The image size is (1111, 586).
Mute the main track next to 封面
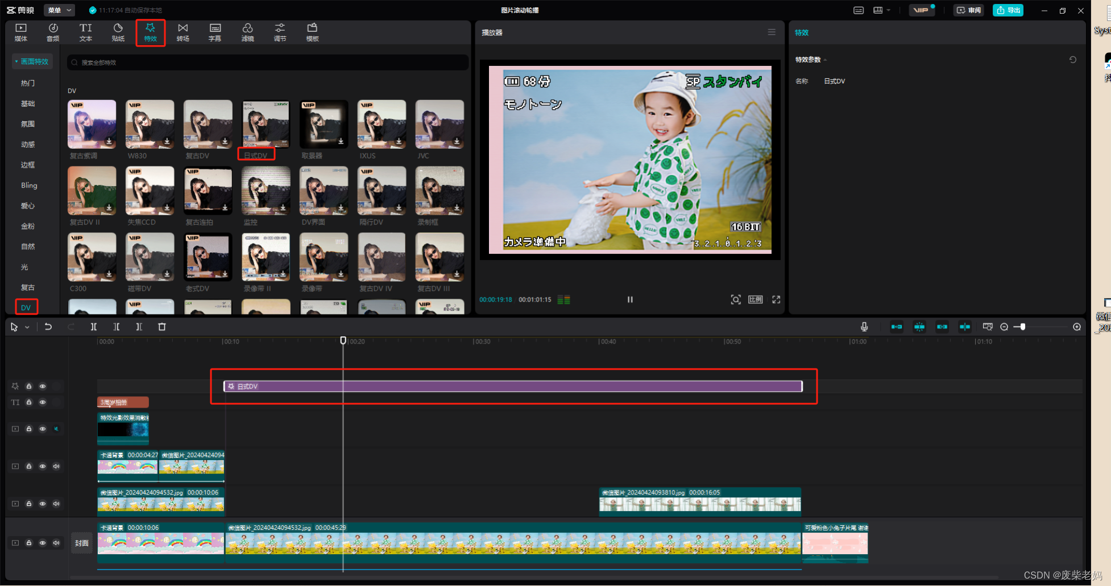coord(56,543)
